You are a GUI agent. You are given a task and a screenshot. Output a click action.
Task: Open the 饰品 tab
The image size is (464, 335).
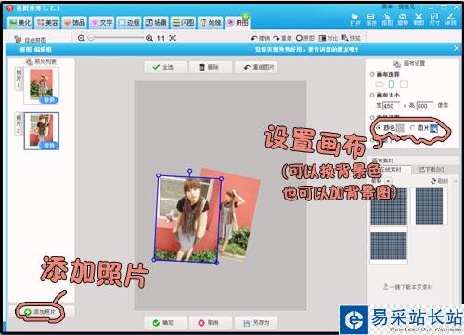[74, 22]
